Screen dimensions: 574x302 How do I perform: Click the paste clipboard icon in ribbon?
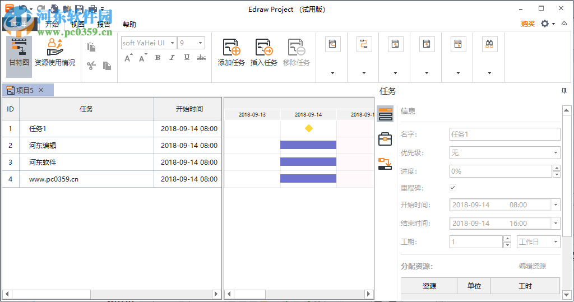pyautogui.click(x=91, y=47)
